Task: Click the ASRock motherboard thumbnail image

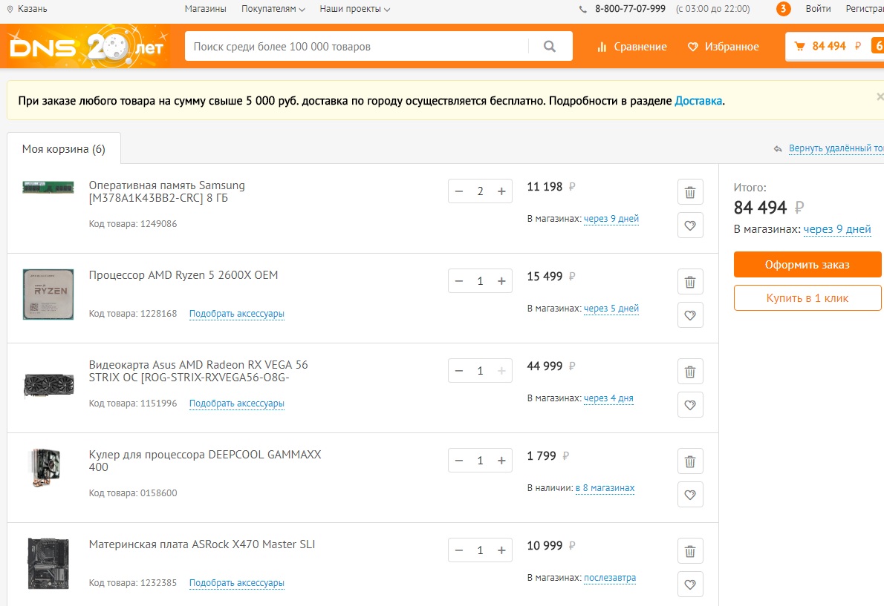Action: 48,563
